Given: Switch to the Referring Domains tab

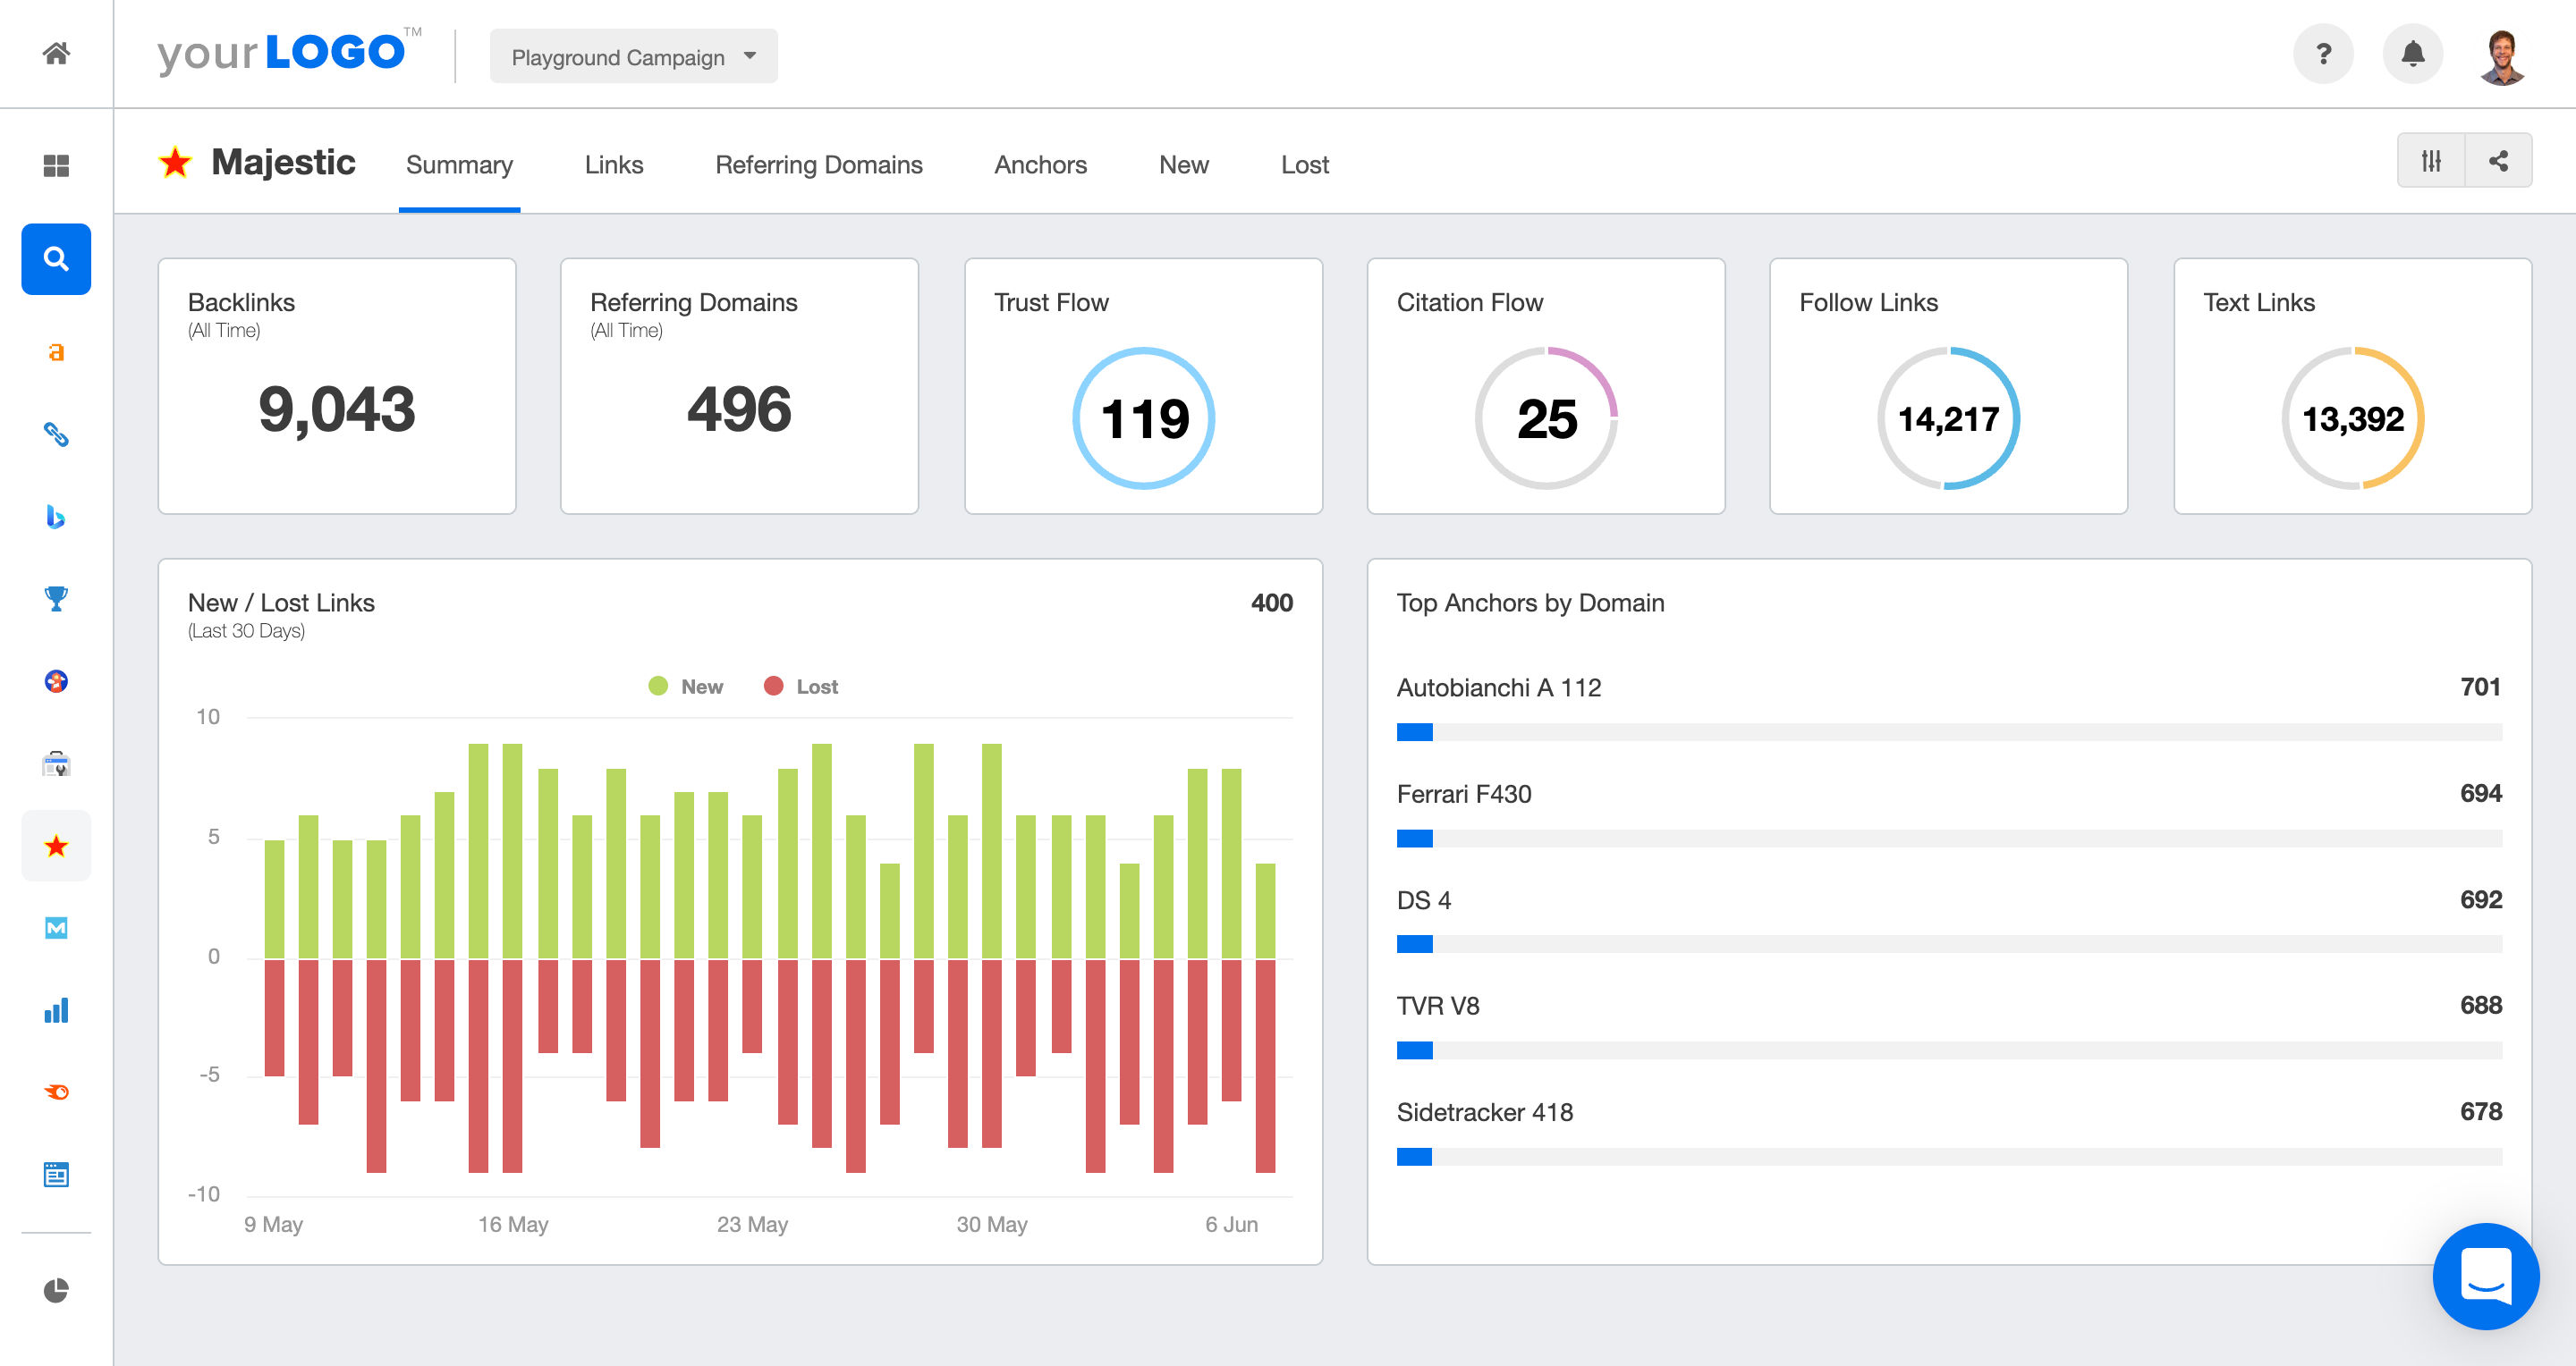Looking at the screenshot, I should (818, 164).
